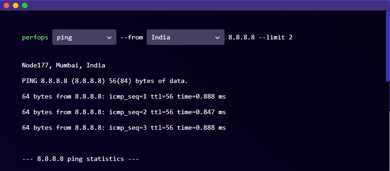Click the chevron arrow beside ping
Screen dimensions: 390x171
click(109, 38)
